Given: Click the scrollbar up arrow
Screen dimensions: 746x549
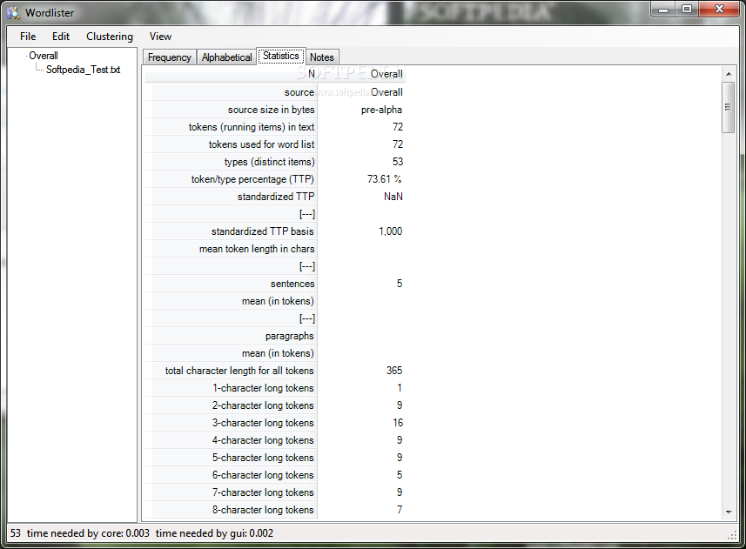Looking at the screenshot, I should [729, 74].
